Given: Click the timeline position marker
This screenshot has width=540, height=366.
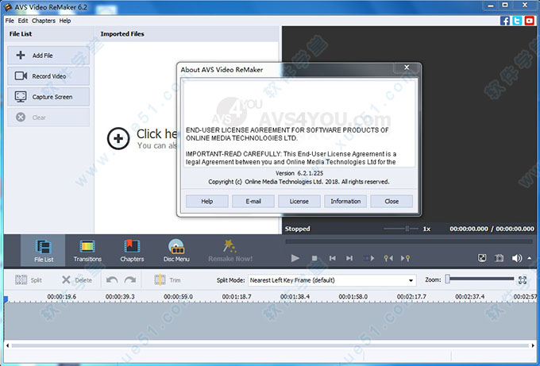Looking at the screenshot, I should pyautogui.click(x=6, y=299).
